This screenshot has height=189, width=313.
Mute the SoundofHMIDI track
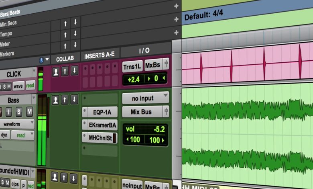click(x=7, y=183)
